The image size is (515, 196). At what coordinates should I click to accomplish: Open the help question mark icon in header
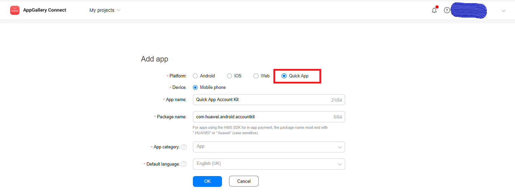[x=447, y=10]
